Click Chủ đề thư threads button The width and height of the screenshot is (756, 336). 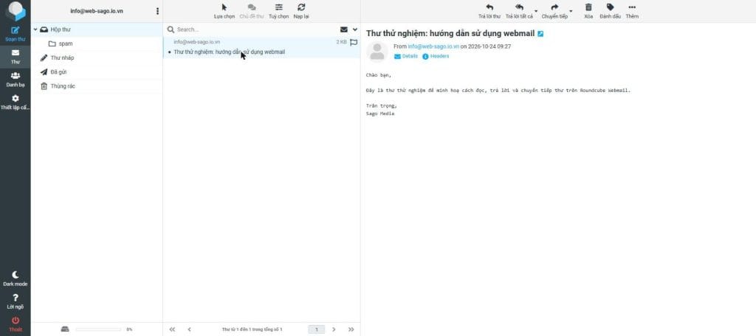(252, 11)
